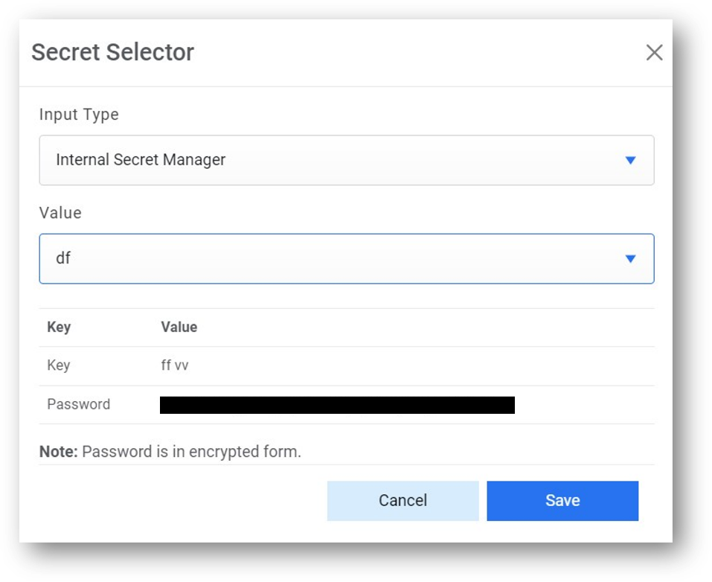This screenshot has height=582, width=712.
Task: Cancel the Secret Selector dialog
Action: (x=402, y=500)
